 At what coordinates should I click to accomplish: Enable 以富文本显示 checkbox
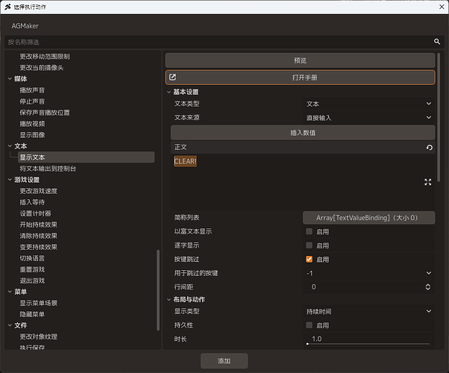coord(309,231)
